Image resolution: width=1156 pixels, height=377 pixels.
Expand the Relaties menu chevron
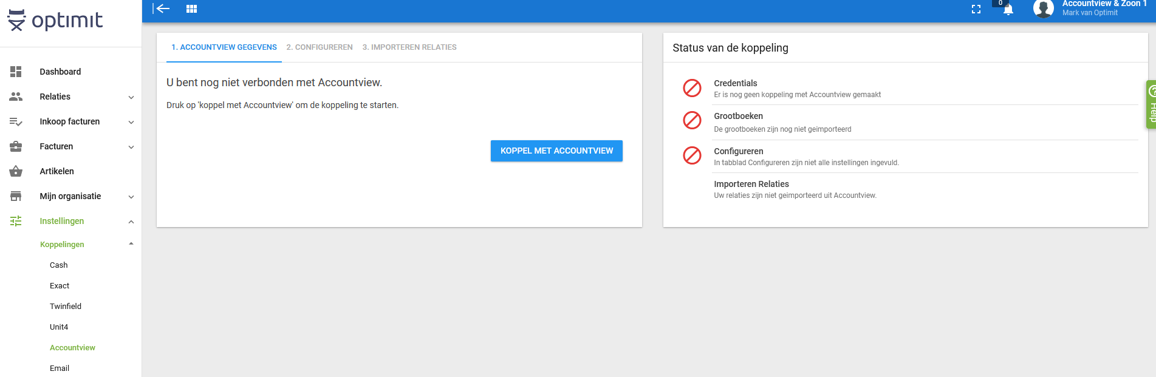coord(131,97)
